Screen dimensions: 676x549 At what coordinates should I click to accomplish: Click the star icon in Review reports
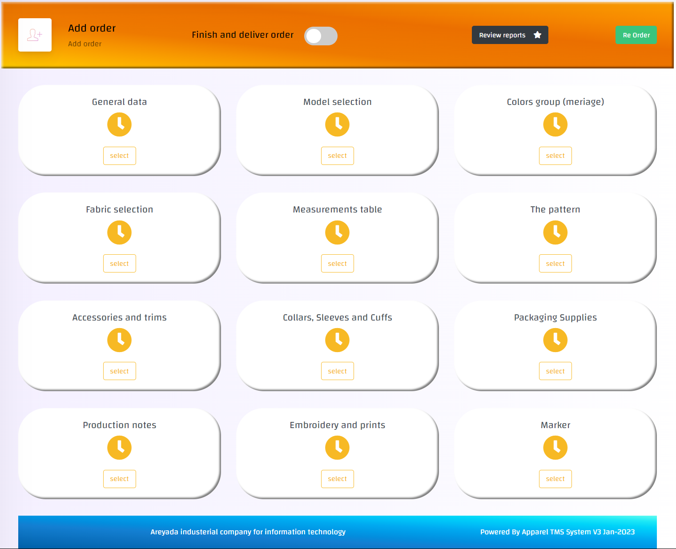[x=537, y=35]
